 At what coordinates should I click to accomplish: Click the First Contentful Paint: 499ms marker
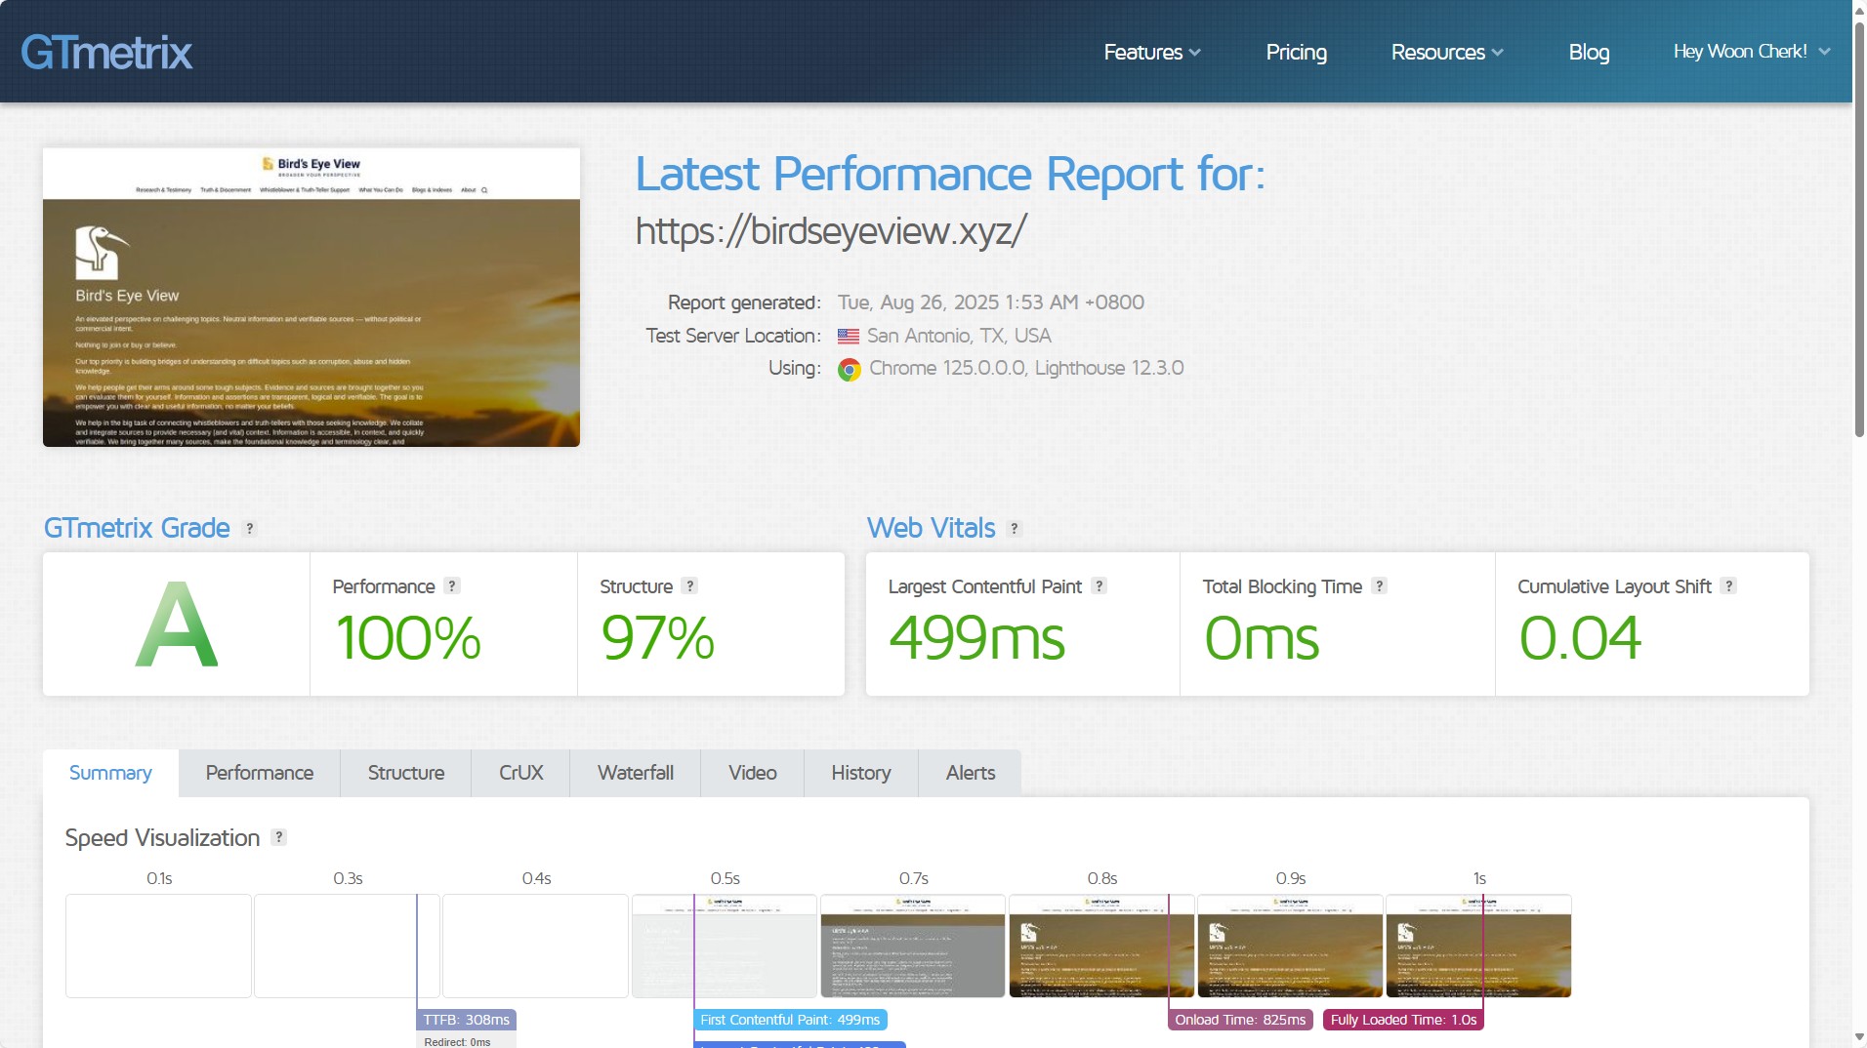tap(790, 1020)
